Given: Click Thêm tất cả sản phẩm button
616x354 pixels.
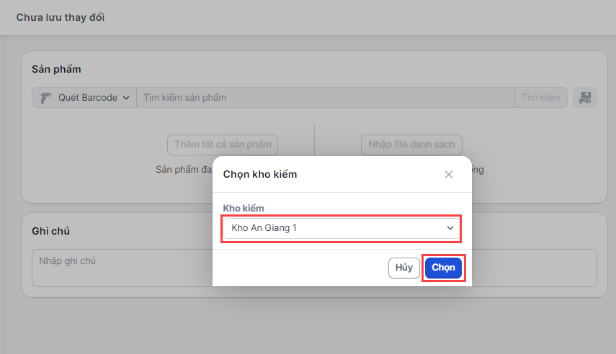Looking at the screenshot, I should click(223, 145).
